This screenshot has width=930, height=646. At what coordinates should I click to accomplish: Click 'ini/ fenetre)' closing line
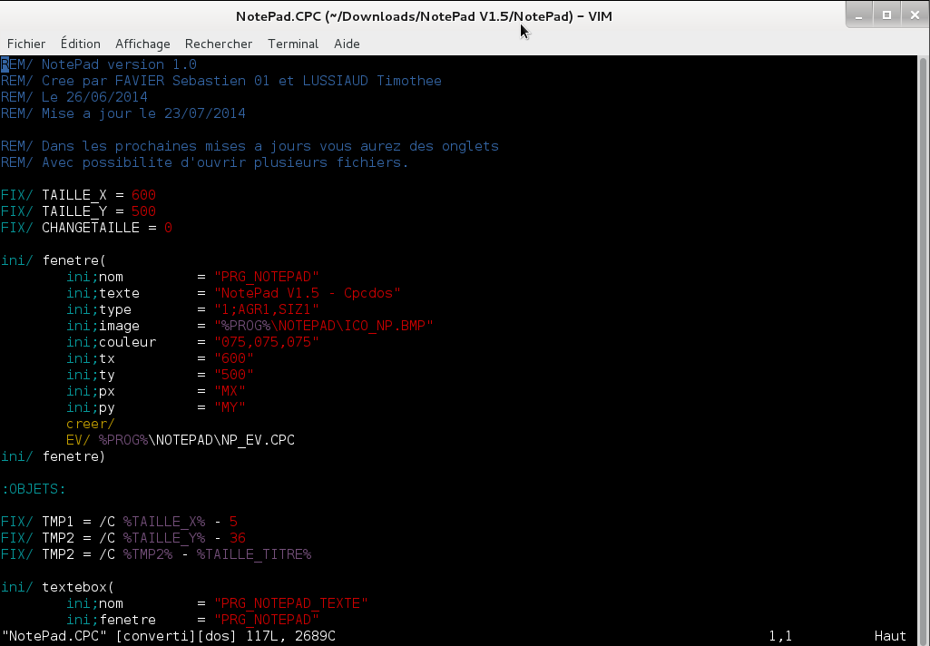[54, 456]
